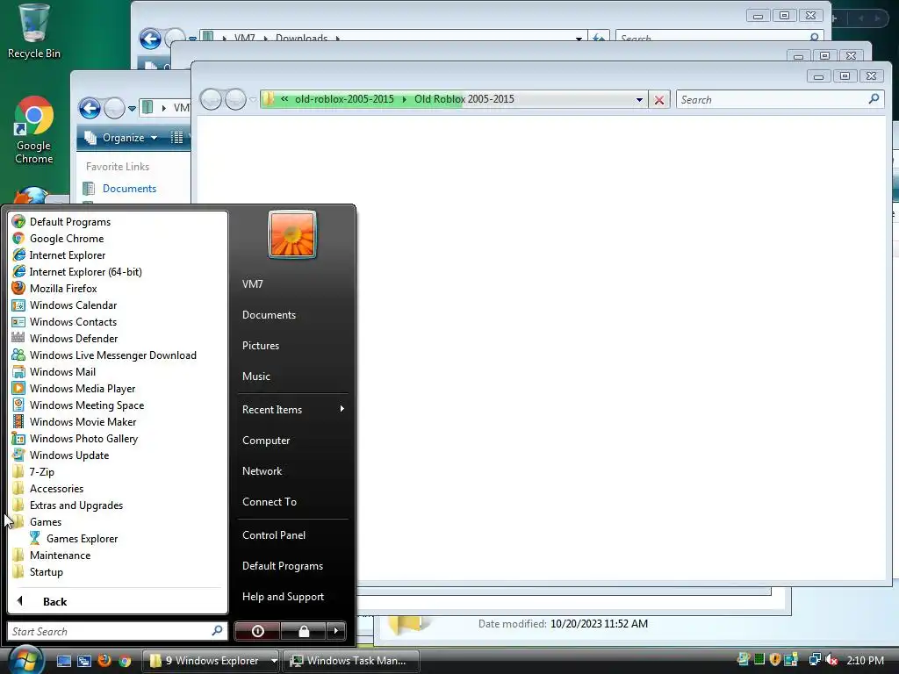Image resolution: width=899 pixels, height=674 pixels.
Task: Switch to Windows Task Manager taskbar button
Action: click(352, 661)
